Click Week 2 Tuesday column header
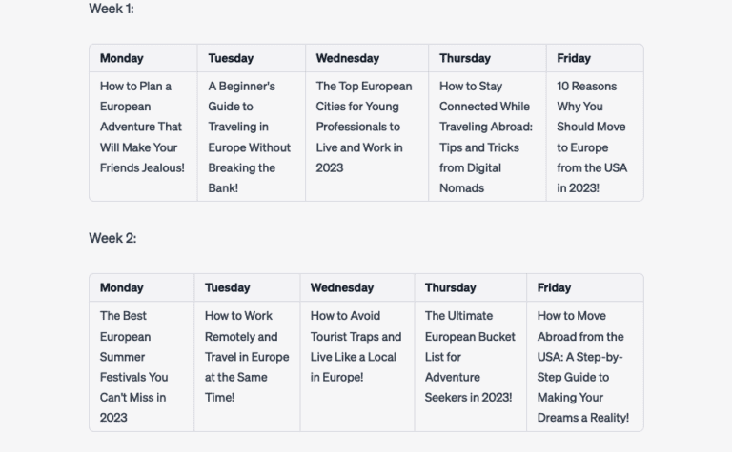Screen dimensions: 732x452 (228, 287)
